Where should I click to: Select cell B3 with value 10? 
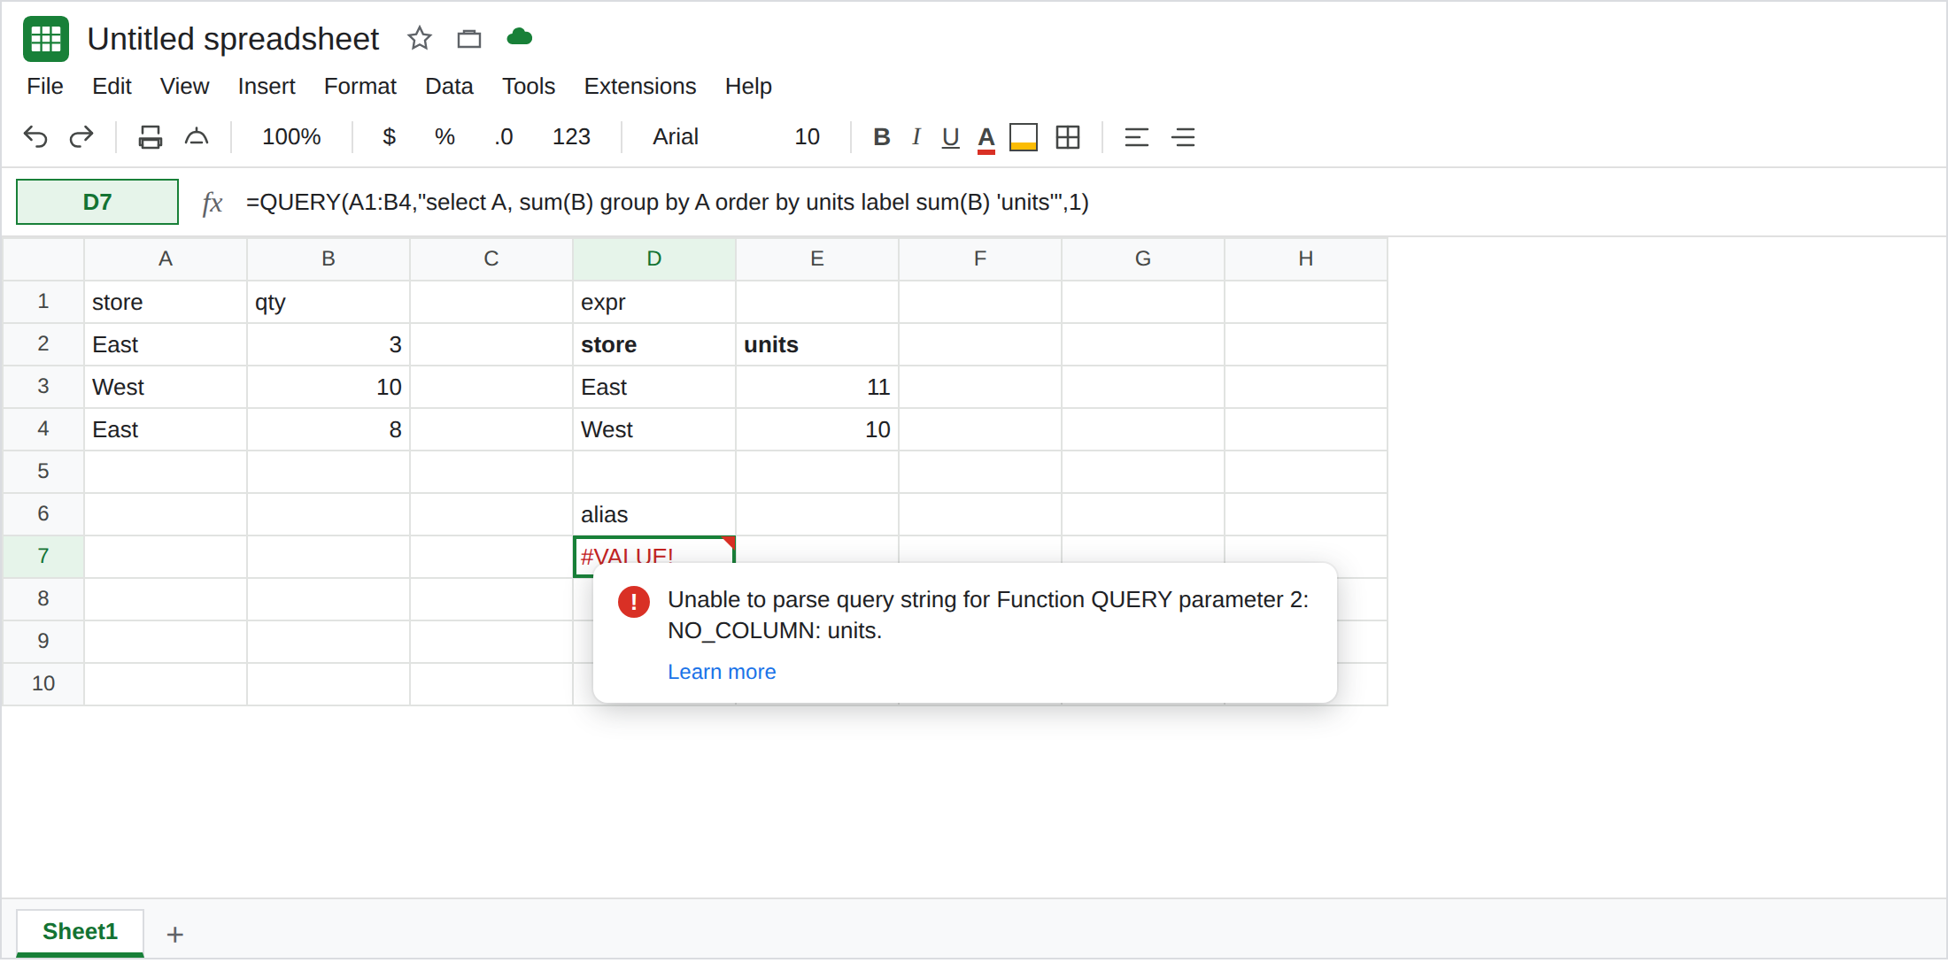329,387
